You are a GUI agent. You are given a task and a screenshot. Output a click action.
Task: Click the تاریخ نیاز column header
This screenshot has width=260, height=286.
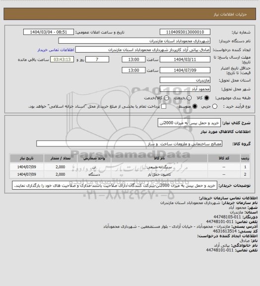tap(27, 158)
